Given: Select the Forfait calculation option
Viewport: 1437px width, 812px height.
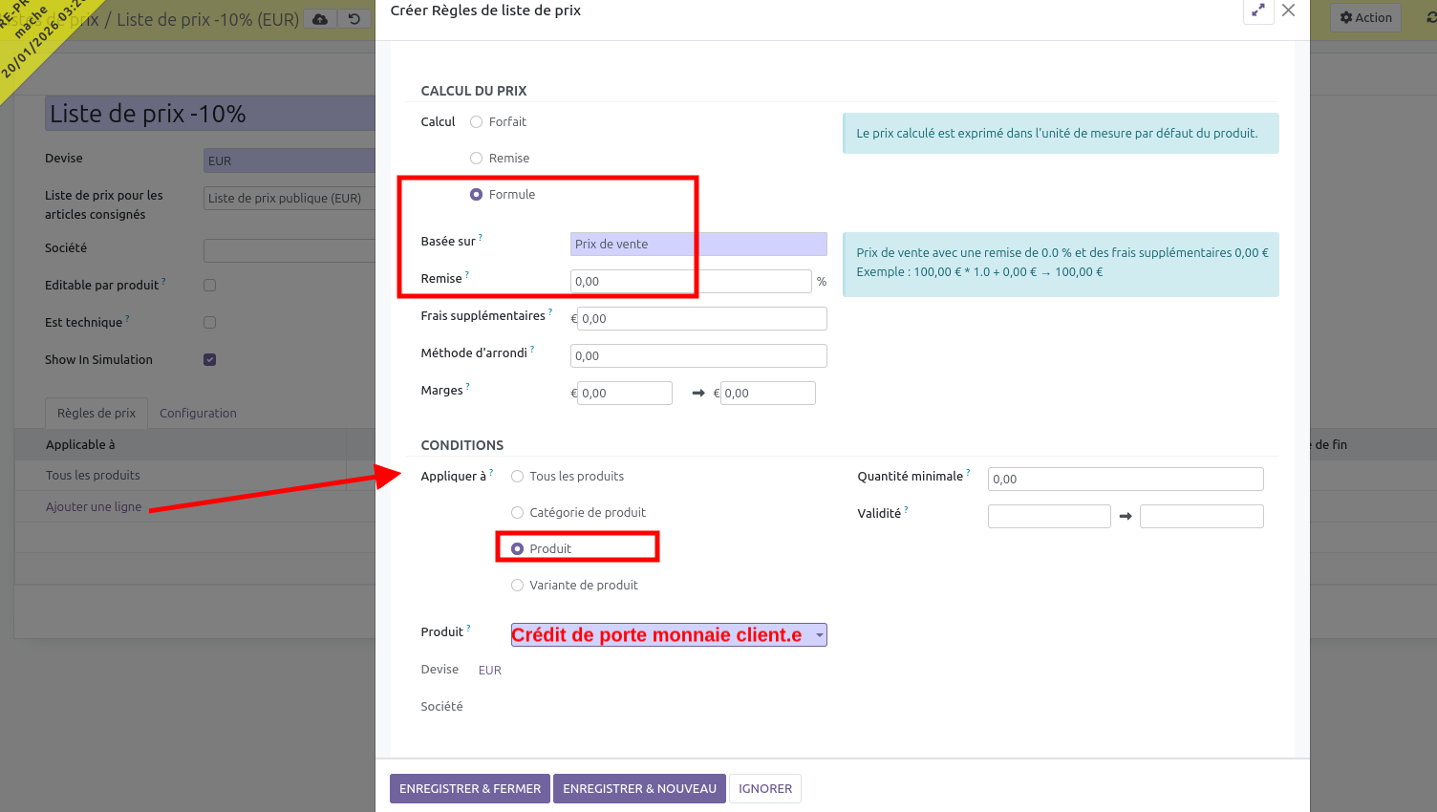Looking at the screenshot, I should pyautogui.click(x=476, y=122).
